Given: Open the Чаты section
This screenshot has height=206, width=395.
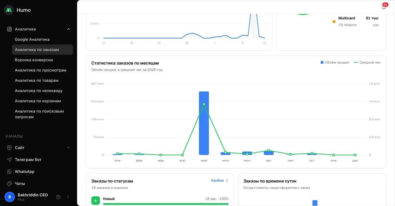Looking at the screenshot, I should click(20, 183).
